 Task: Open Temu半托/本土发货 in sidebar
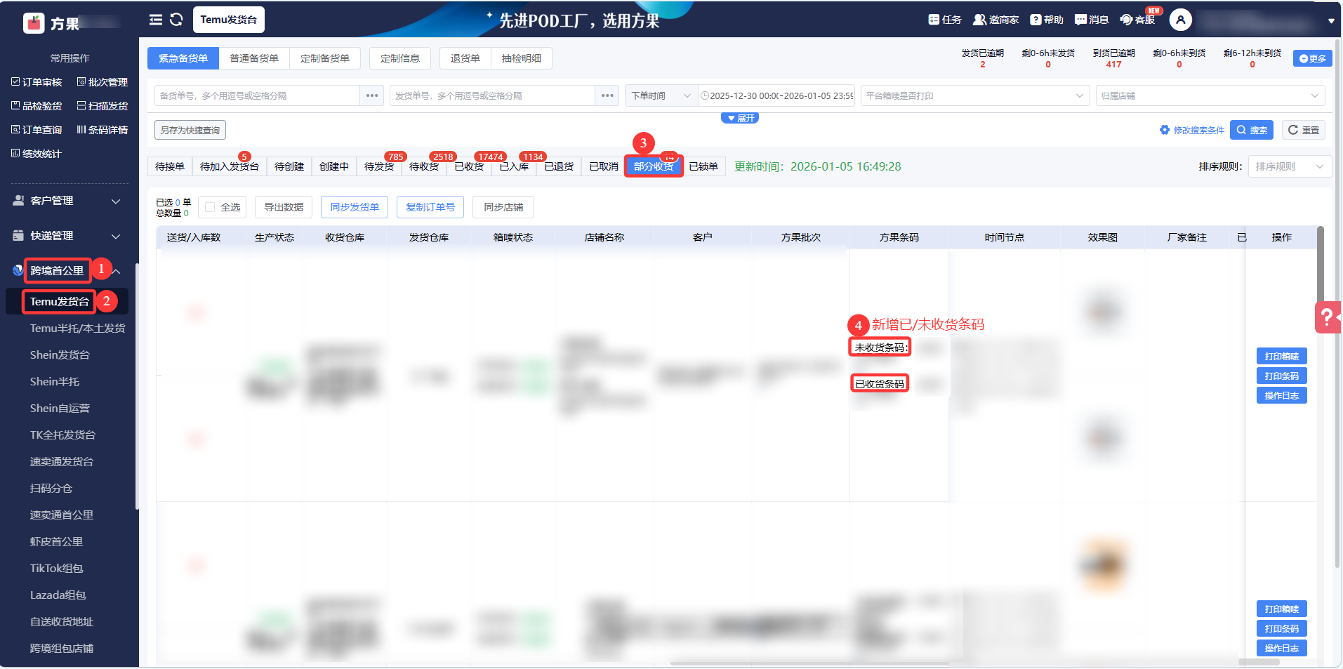pos(77,329)
